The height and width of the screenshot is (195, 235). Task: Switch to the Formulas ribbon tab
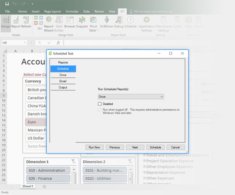point(72,11)
